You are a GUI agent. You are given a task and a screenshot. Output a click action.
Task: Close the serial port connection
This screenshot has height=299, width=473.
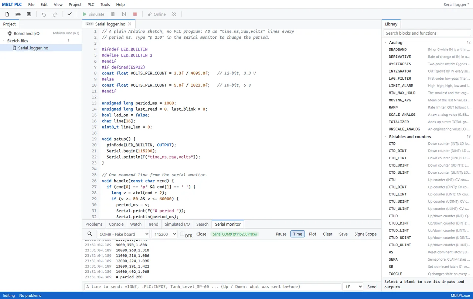tap(201, 234)
